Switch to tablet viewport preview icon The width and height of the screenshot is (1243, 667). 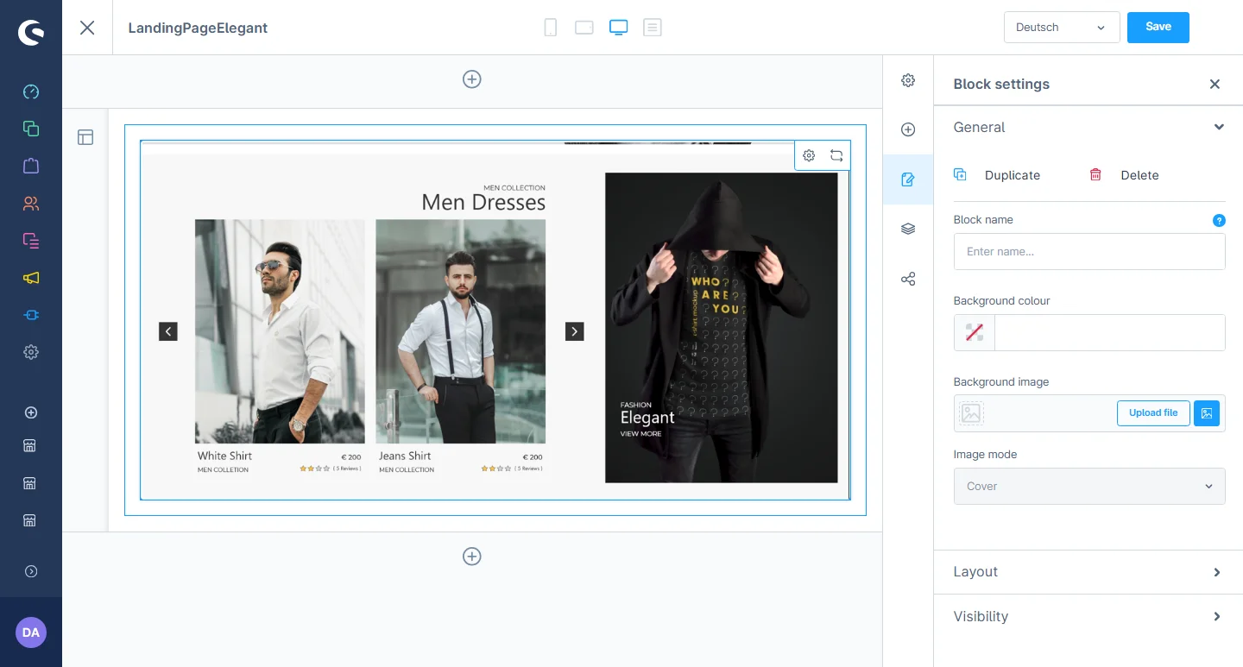584,28
